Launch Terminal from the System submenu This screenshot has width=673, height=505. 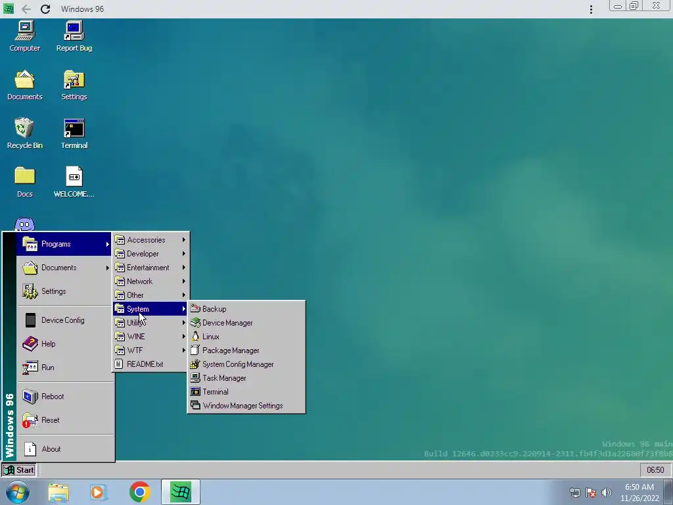tap(246, 392)
